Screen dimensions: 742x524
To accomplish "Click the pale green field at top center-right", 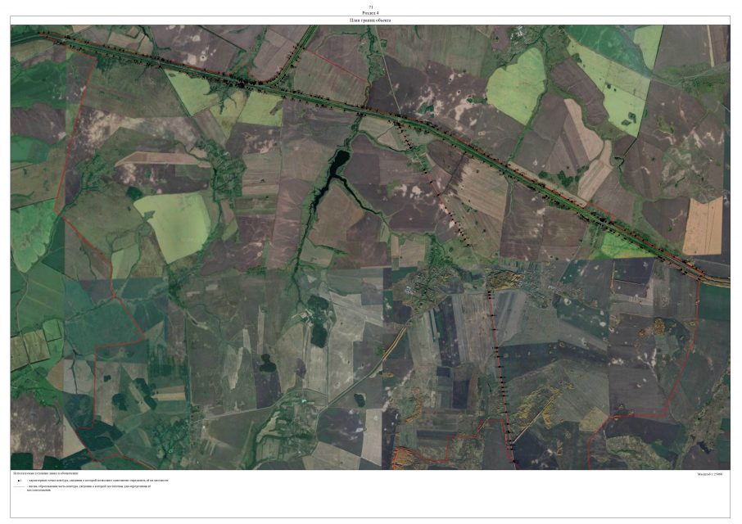I will (516, 86).
